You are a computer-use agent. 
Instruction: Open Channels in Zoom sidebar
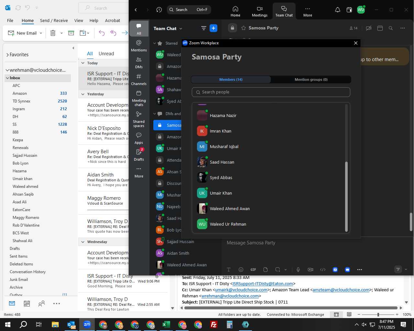click(139, 80)
